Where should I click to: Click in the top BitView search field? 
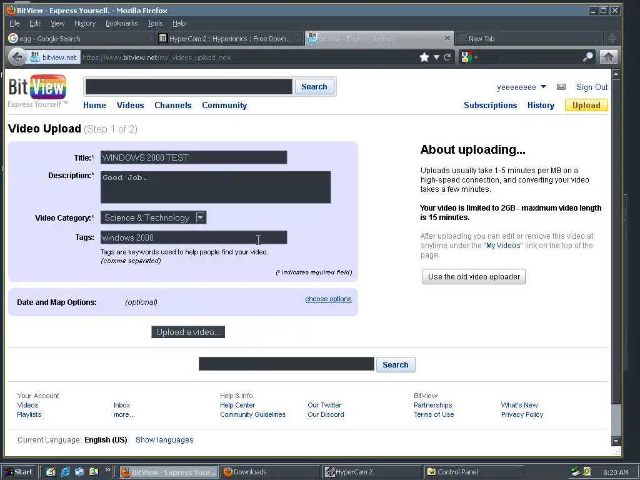189,86
